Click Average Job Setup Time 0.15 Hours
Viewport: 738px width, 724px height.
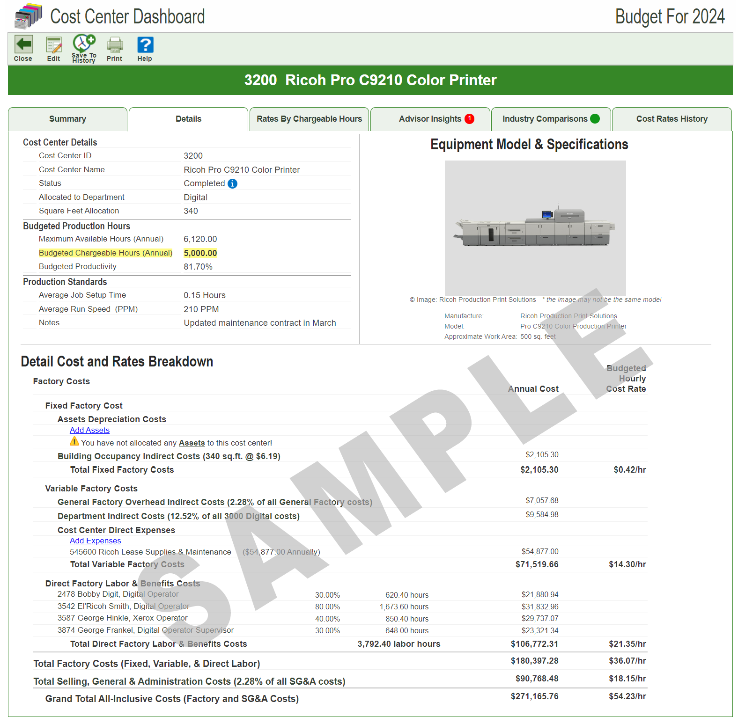205,295
